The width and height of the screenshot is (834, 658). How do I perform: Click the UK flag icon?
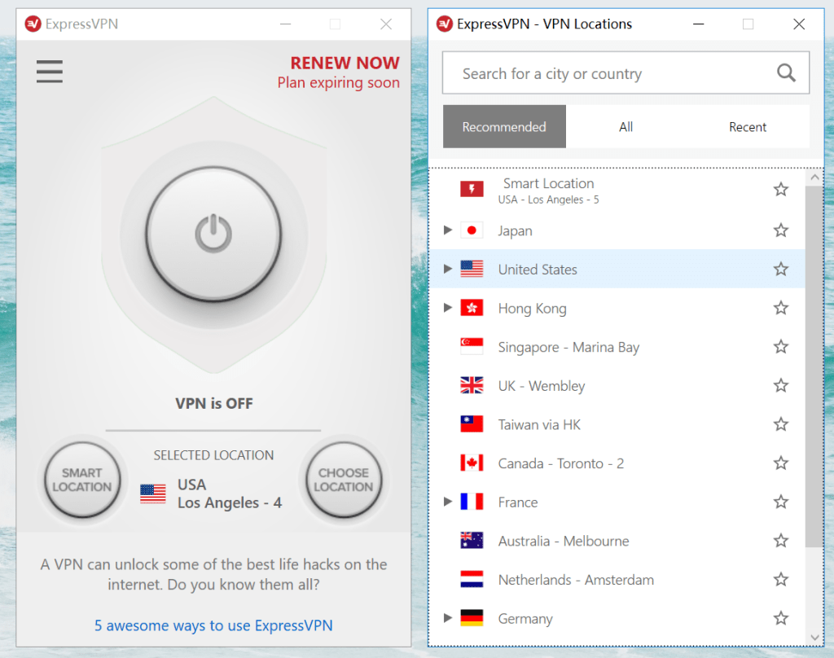pyautogui.click(x=472, y=386)
